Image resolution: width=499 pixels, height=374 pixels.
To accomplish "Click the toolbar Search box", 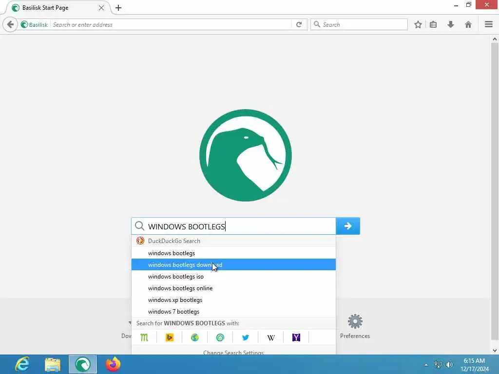I will (x=359, y=24).
